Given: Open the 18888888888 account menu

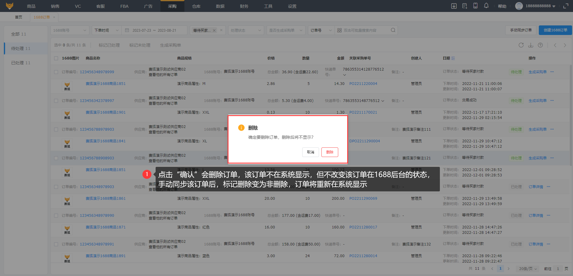Looking at the screenshot, I should coord(540,6).
